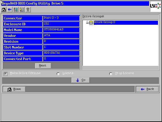Open help via the question mark icon
This screenshot has height=122, width=162.
[x=28, y=10]
